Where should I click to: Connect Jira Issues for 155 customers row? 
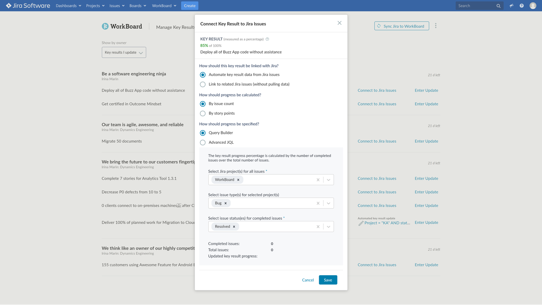[377, 265]
